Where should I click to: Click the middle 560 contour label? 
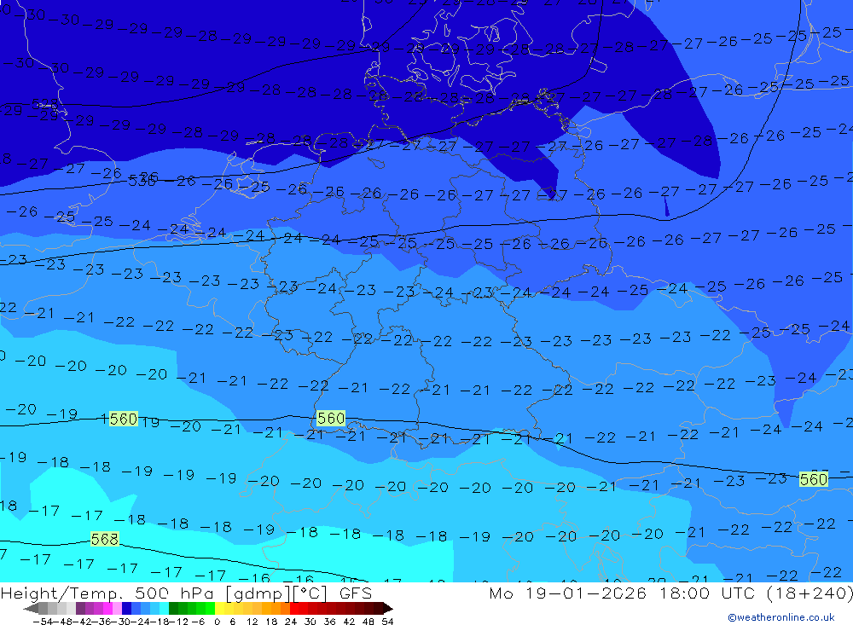(331, 419)
